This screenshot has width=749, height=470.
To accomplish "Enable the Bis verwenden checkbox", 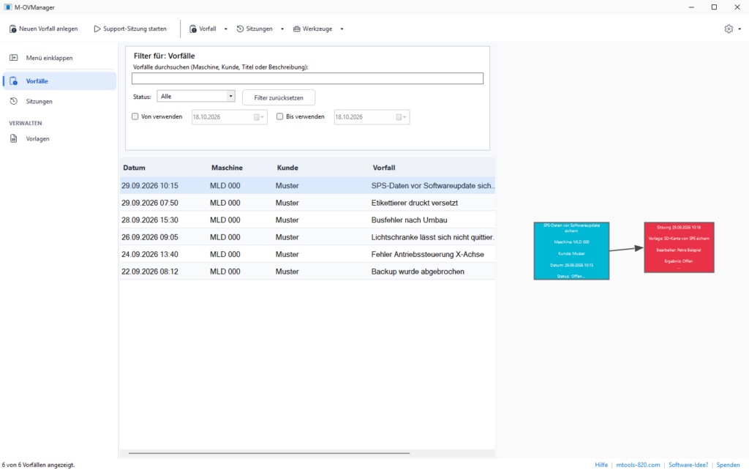I will pos(280,116).
